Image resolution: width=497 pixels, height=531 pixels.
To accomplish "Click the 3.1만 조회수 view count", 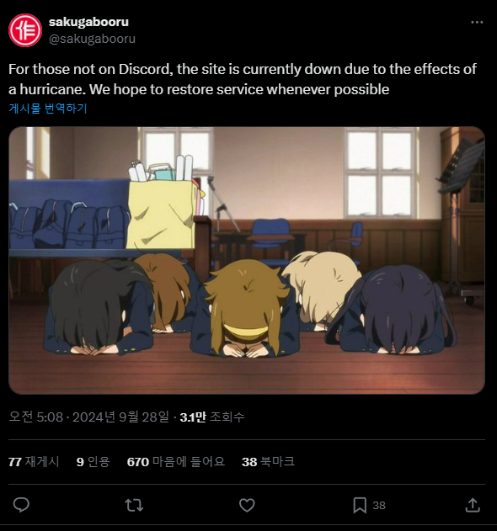I will click(x=212, y=417).
